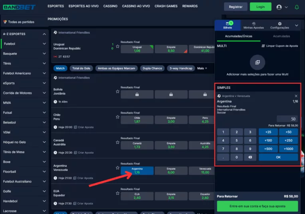Click the notification bell icon
The image size is (305, 214).
tap(296, 7)
